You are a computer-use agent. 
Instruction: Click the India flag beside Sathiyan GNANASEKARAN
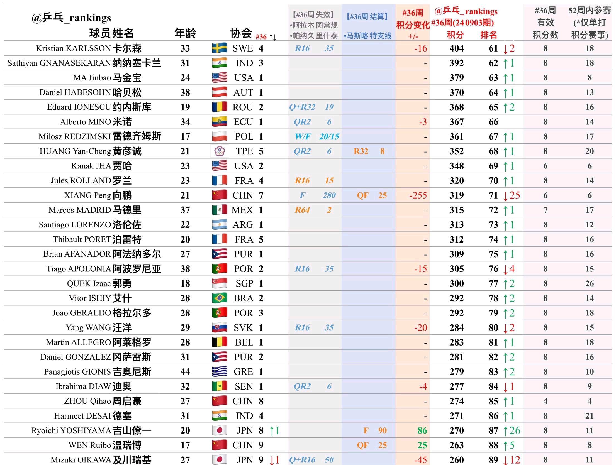(220, 63)
